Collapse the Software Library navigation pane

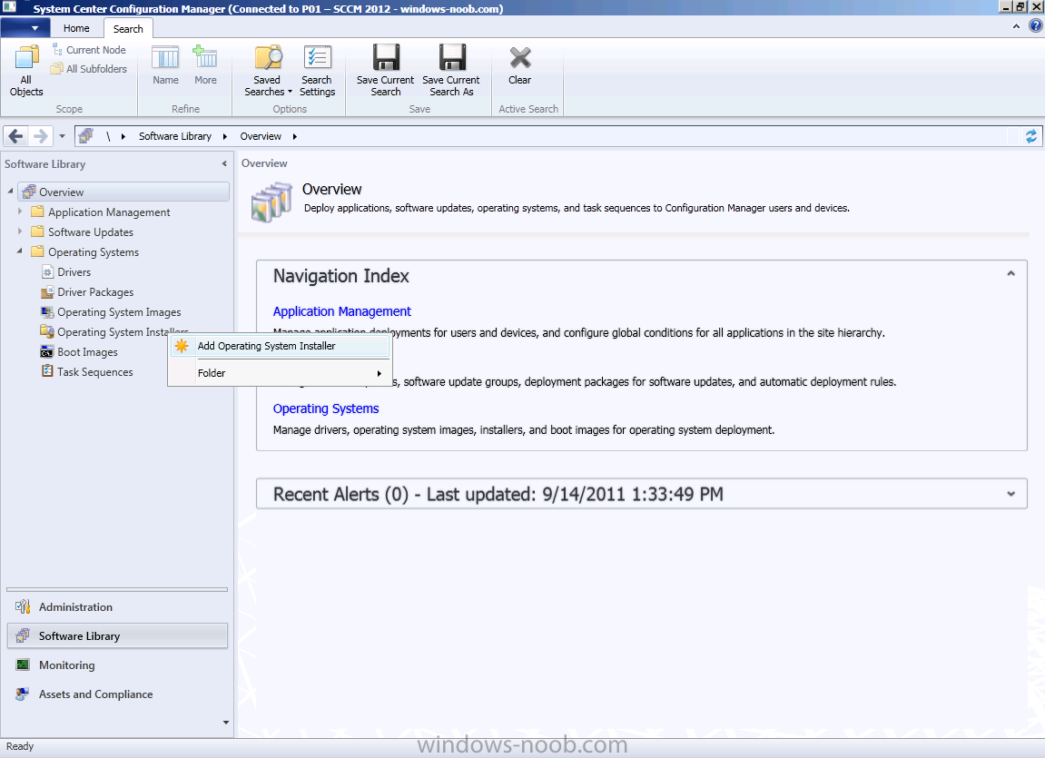[224, 164]
